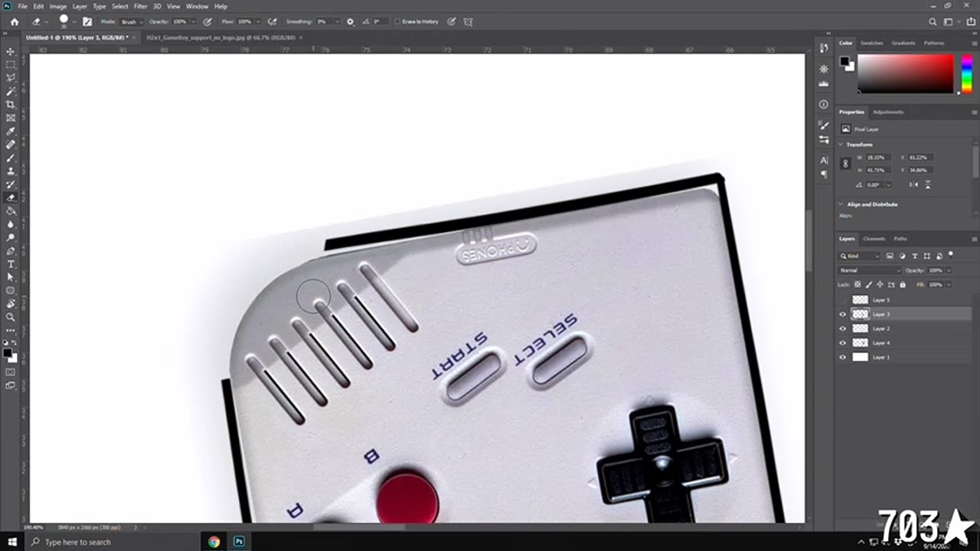Open the layer blend mode Normal dropdown

871,270
